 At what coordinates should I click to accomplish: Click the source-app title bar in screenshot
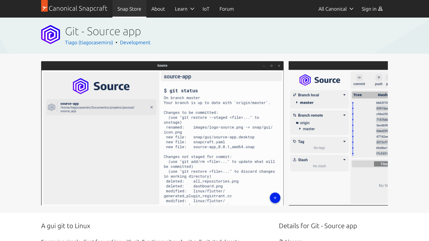click(x=221, y=77)
